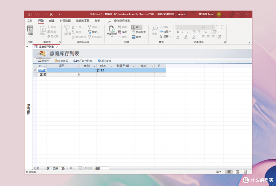Close the 家庭库存列表 document tab
This screenshot has height=186, width=276.
point(57,47)
